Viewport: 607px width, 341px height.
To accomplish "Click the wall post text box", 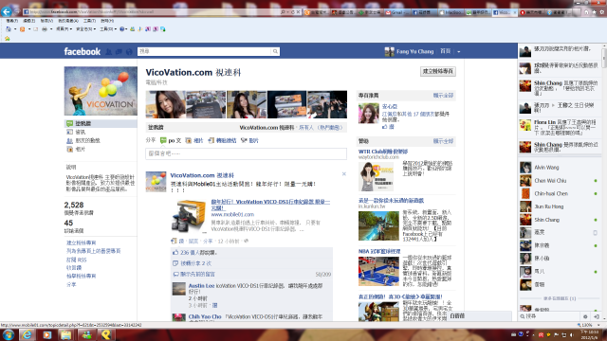I will pyautogui.click(x=246, y=153).
